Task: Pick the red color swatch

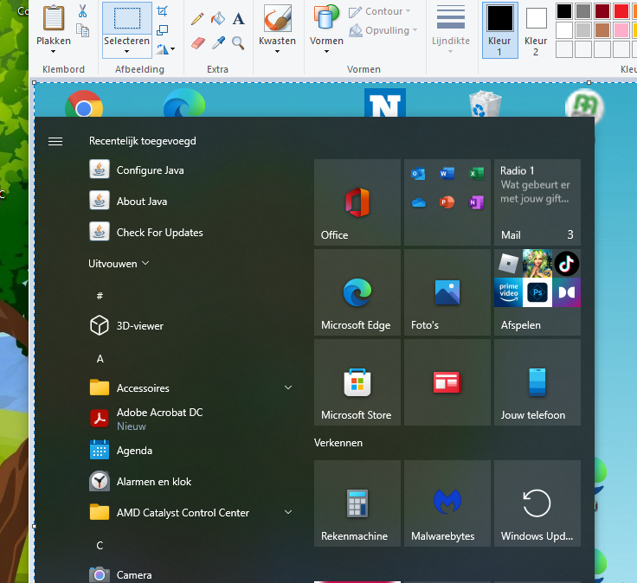Action: coord(621,11)
